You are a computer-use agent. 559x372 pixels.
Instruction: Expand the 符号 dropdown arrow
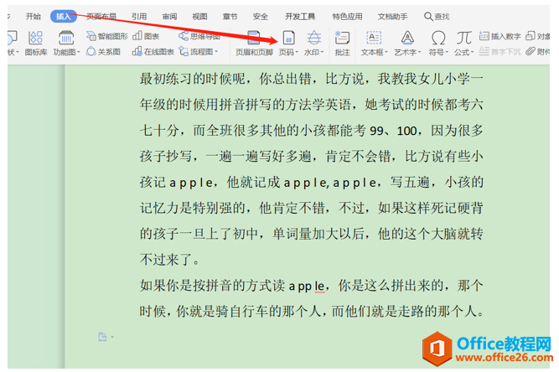pos(447,53)
